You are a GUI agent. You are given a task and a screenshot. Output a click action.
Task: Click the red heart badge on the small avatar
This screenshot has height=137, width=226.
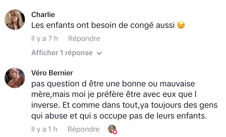point(115,132)
